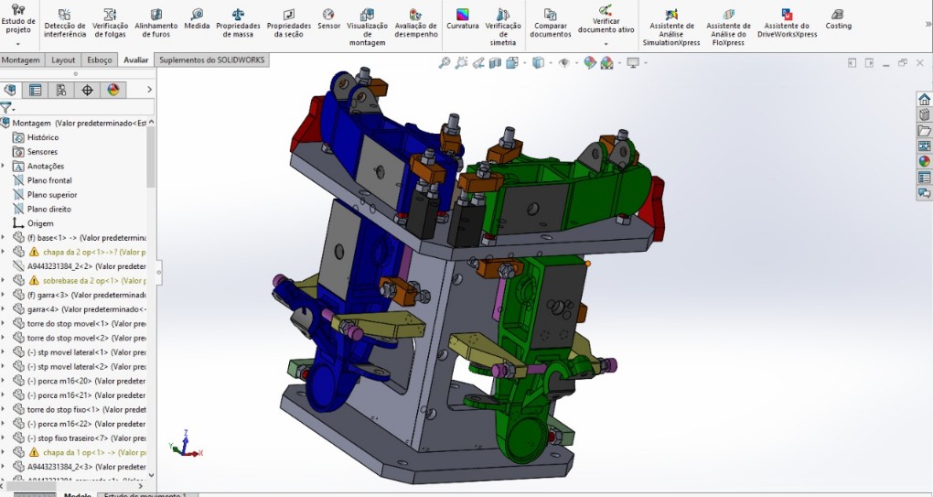Image resolution: width=933 pixels, height=497 pixels.
Task: Open the Sensor tool
Action: point(328,20)
